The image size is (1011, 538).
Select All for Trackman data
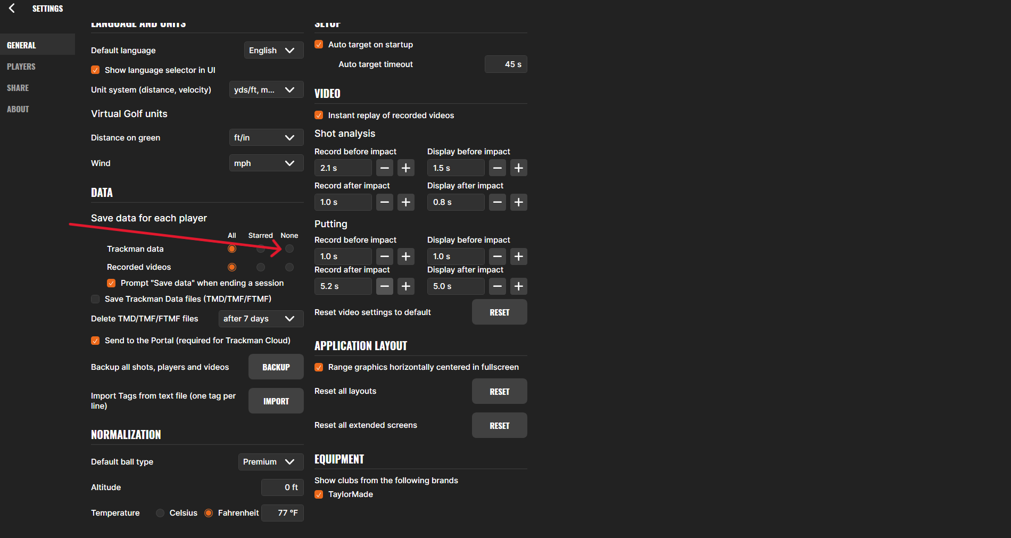pyautogui.click(x=232, y=249)
